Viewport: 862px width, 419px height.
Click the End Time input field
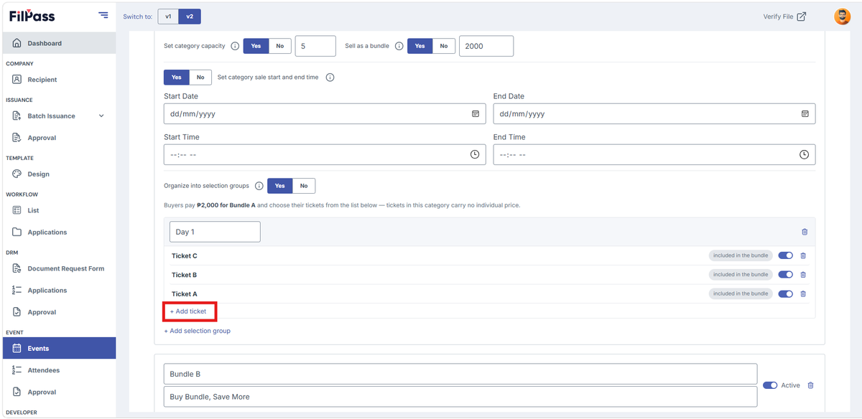(x=654, y=154)
